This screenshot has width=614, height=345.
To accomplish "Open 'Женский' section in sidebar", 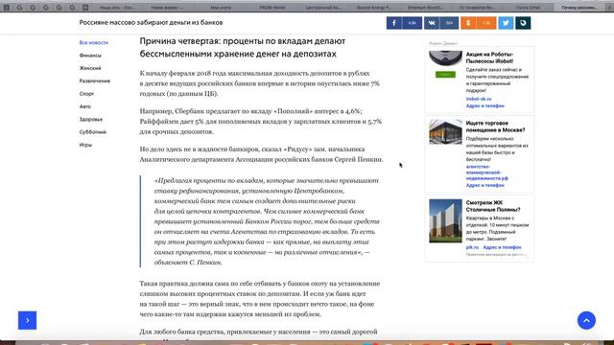I will click(90, 68).
